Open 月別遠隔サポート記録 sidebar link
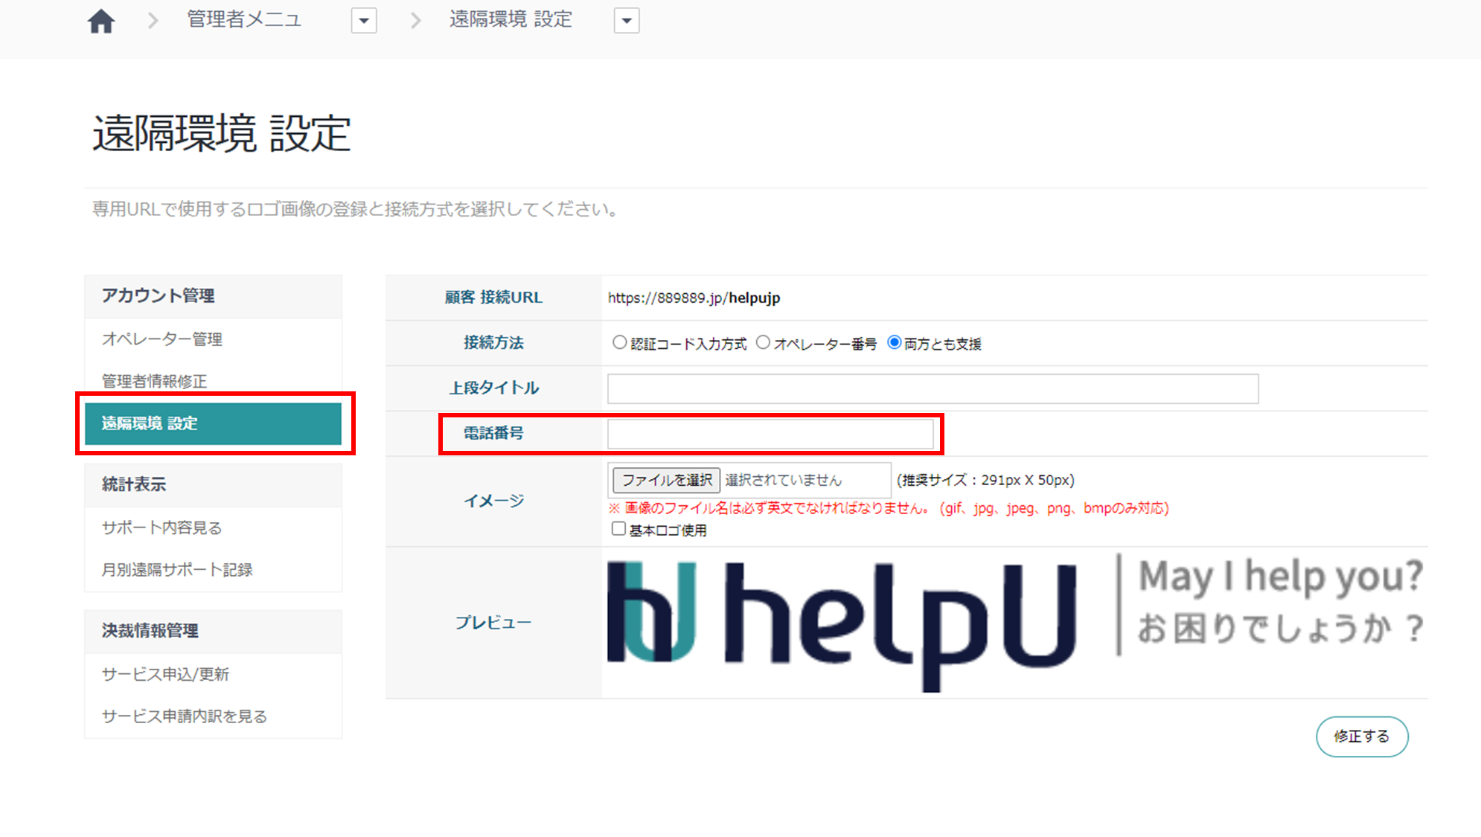 [177, 570]
